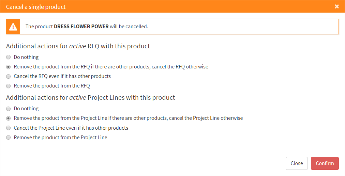Click the 'Project Lines with this product' heading text

click(x=131, y=97)
